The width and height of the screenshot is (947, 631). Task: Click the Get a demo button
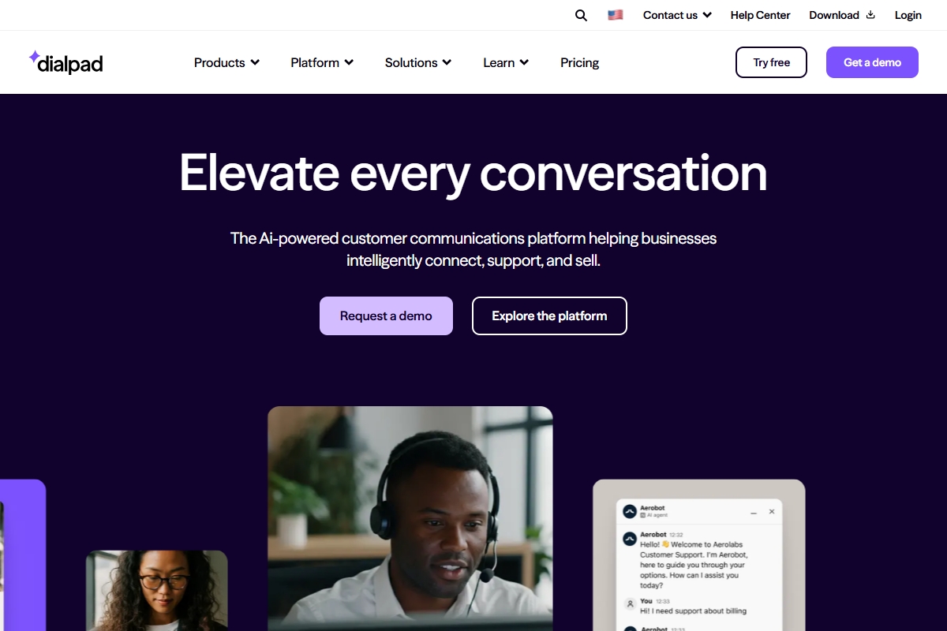point(872,62)
